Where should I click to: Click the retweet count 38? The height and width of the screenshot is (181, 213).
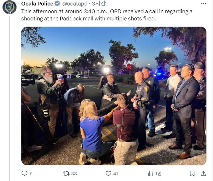(74, 174)
